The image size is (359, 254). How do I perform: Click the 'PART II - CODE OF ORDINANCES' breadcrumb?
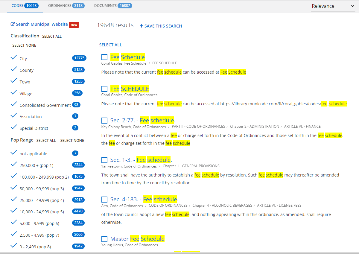pos(198,127)
